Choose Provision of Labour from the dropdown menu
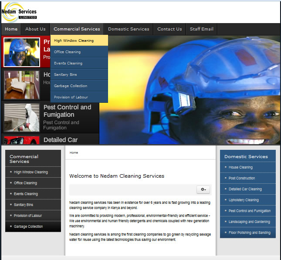Viewport: 281px width, 260px height. [79, 97]
